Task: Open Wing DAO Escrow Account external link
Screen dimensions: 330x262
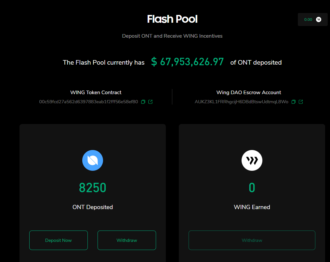Action: 301,102
